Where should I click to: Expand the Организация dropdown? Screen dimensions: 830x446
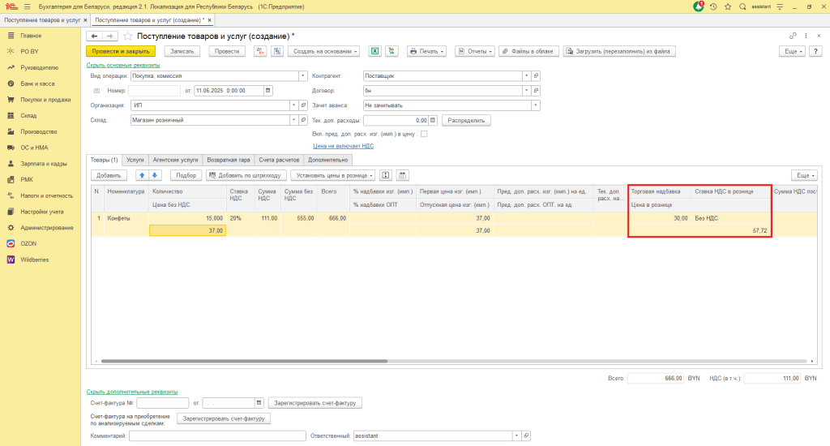(293, 105)
